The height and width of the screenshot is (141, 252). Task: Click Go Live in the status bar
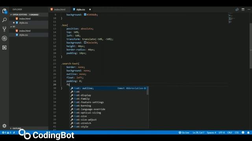[184, 133]
